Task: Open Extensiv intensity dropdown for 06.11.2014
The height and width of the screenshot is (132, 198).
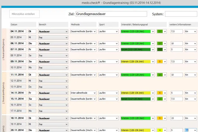Action: (x=137, y=43)
